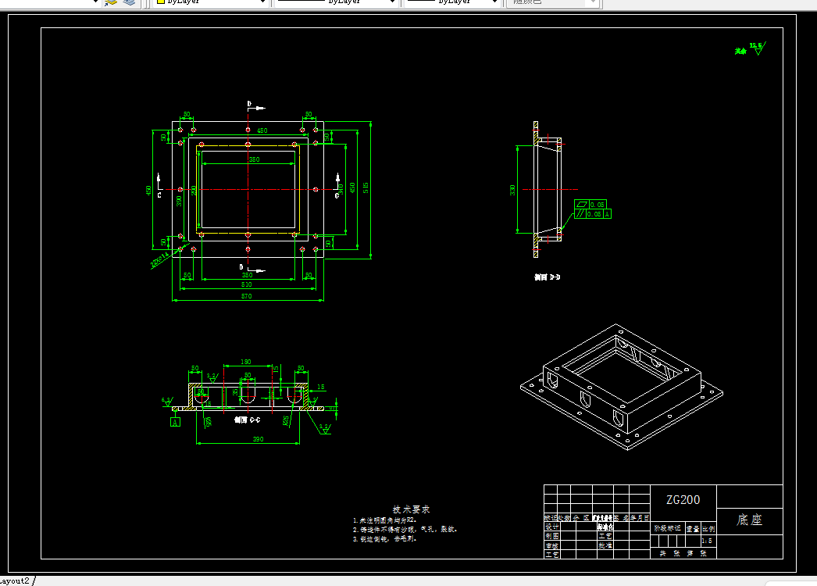The height and width of the screenshot is (586, 817).
Task: Select the isometric 3D view of the base
Action: [622, 387]
